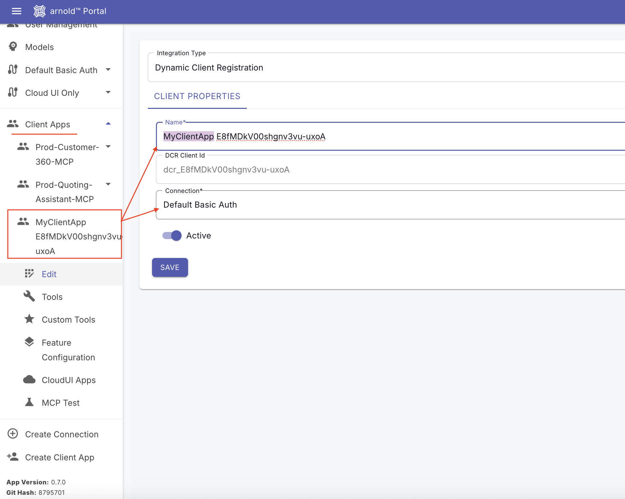Image resolution: width=625 pixels, height=499 pixels.
Task: Click the Create Connection plus-circle icon
Action: point(13,434)
